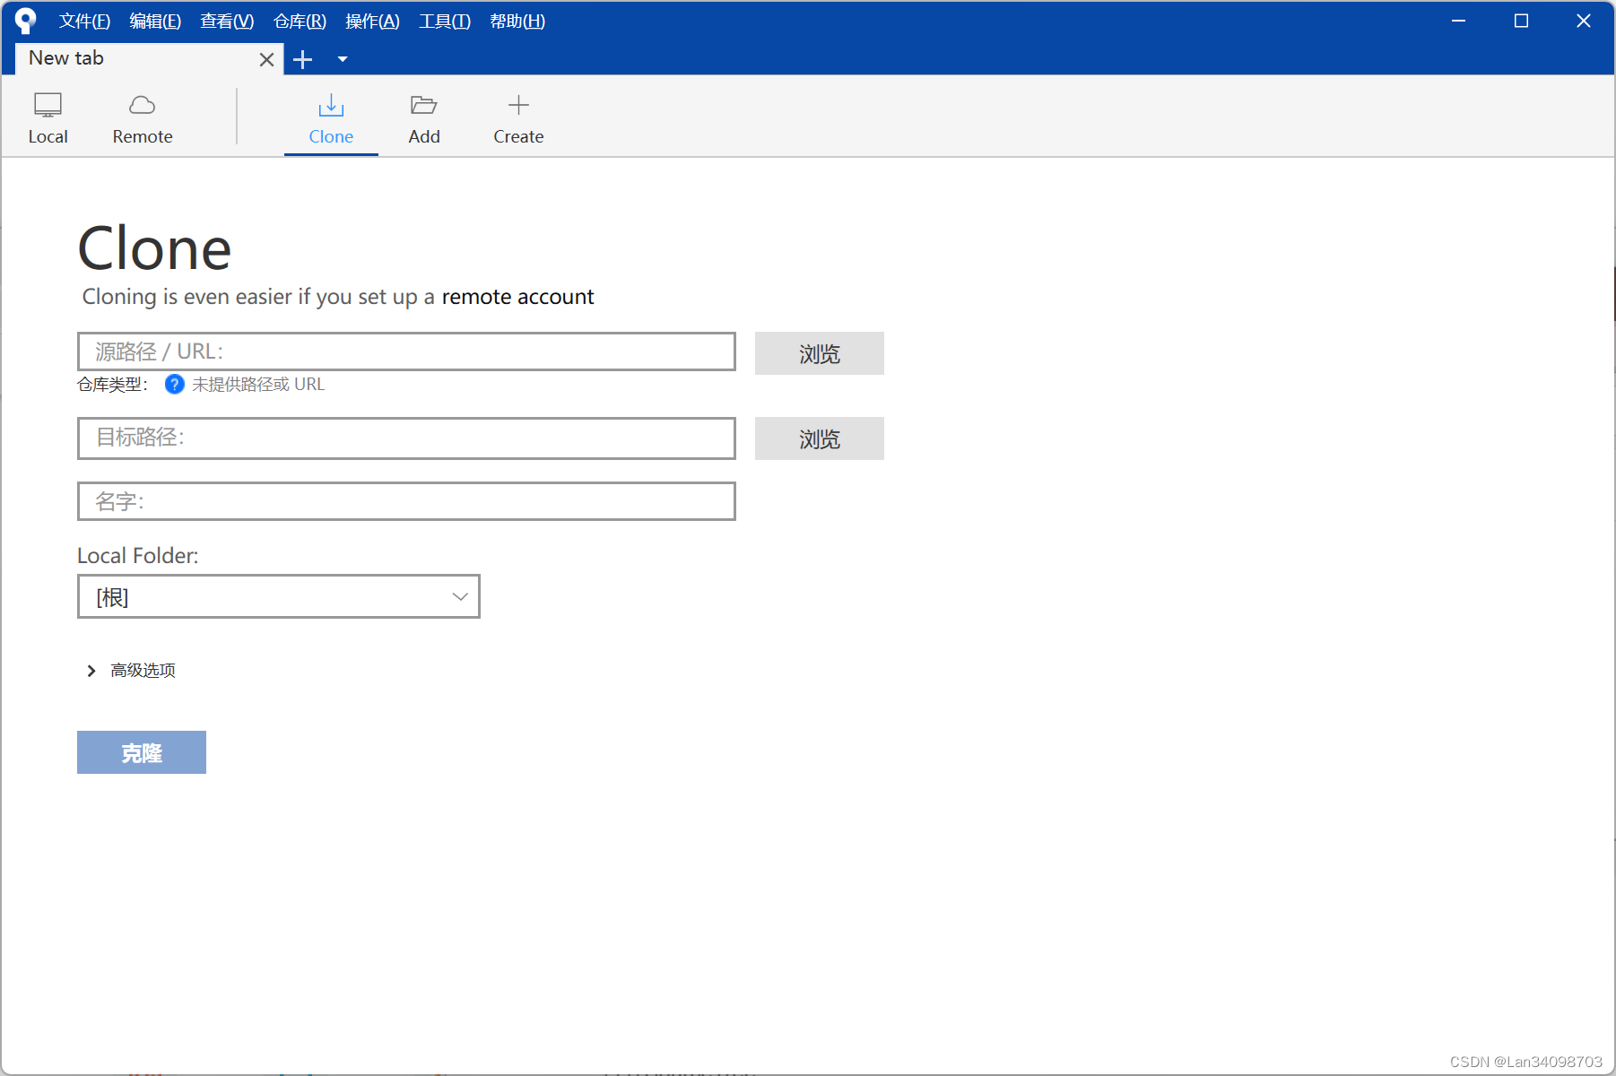Select the Local repositories view
Screen dimensions: 1616x1076
point(48,117)
